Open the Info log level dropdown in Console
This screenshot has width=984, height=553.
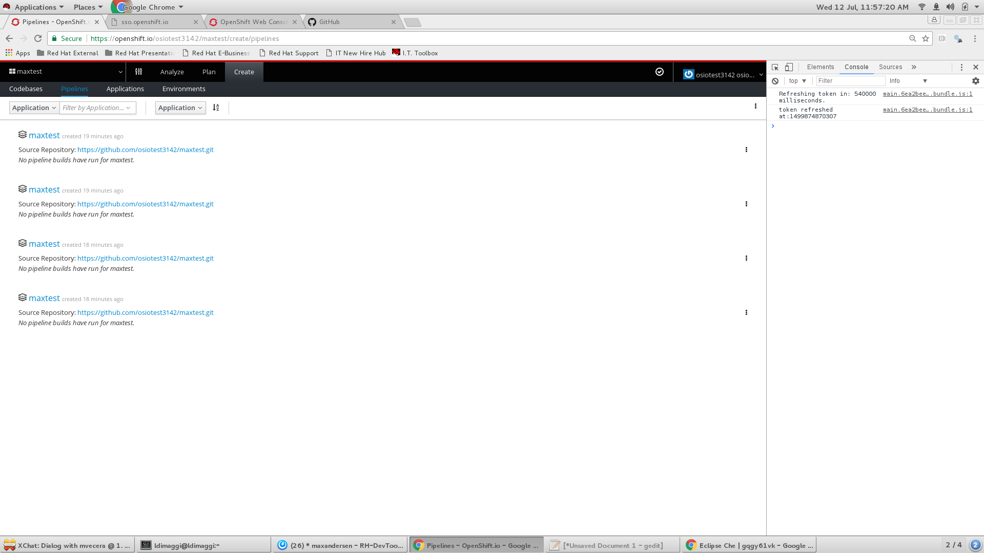click(x=908, y=81)
